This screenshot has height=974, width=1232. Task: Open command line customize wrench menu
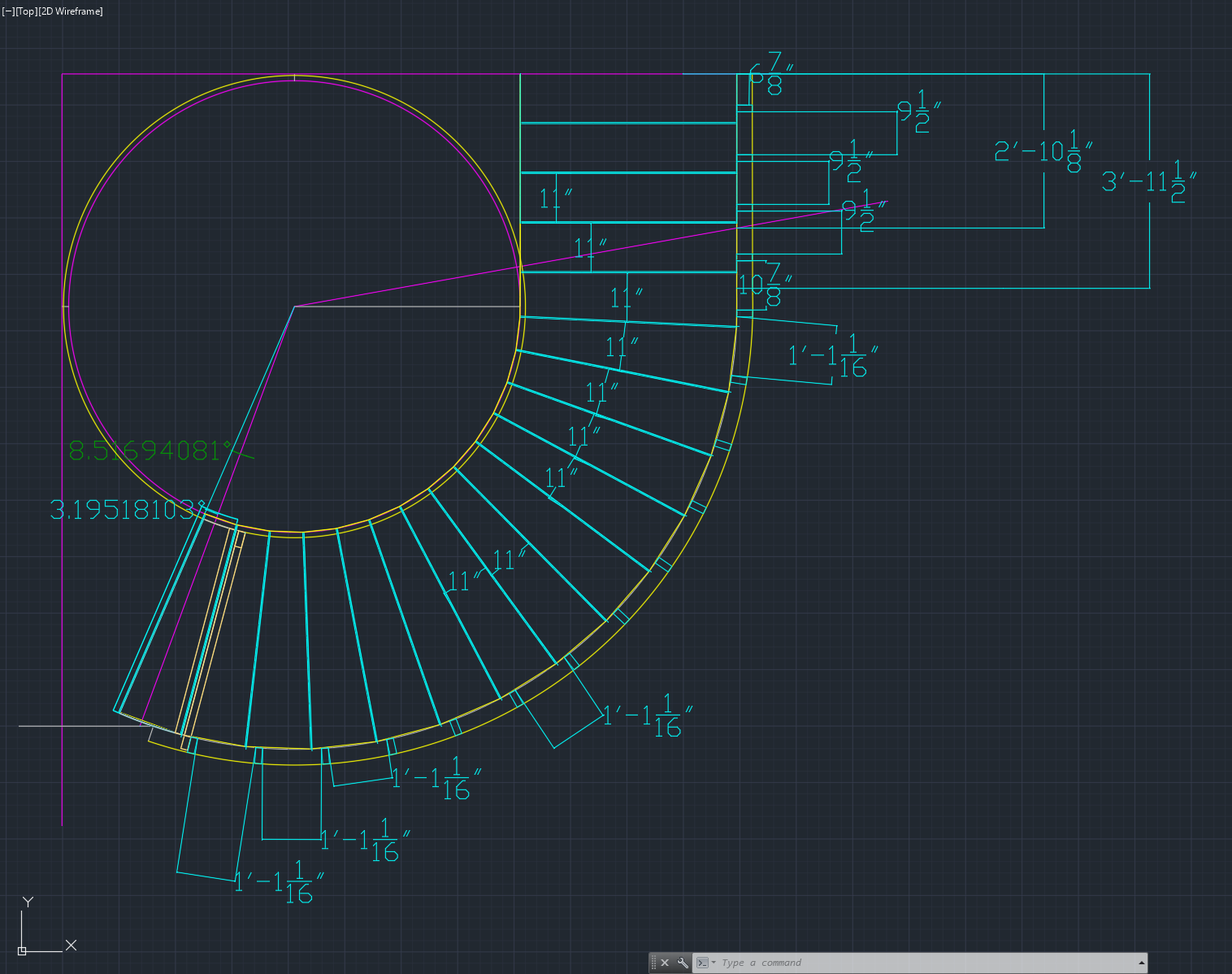[x=683, y=963]
